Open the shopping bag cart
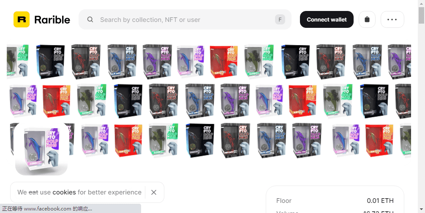This screenshot has height=213, width=425. coord(367,19)
